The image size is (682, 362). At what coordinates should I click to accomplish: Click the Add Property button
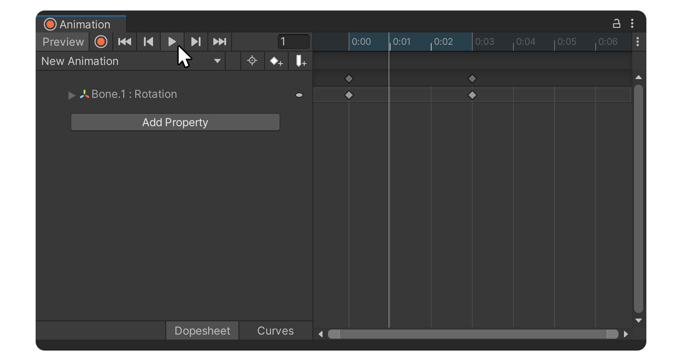pos(175,122)
